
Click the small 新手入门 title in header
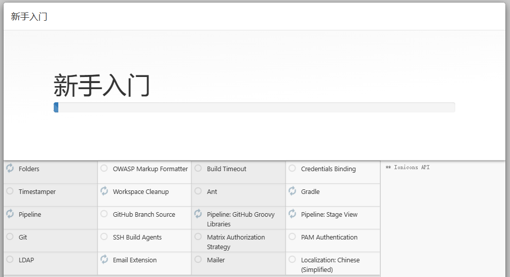pos(29,17)
